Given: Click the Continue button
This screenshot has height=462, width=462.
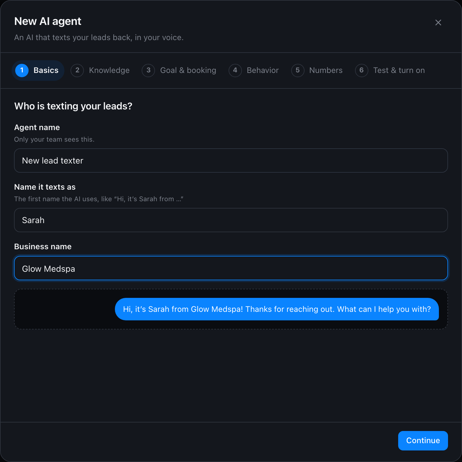Looking at the screenshot, I should tap(423, 441).
